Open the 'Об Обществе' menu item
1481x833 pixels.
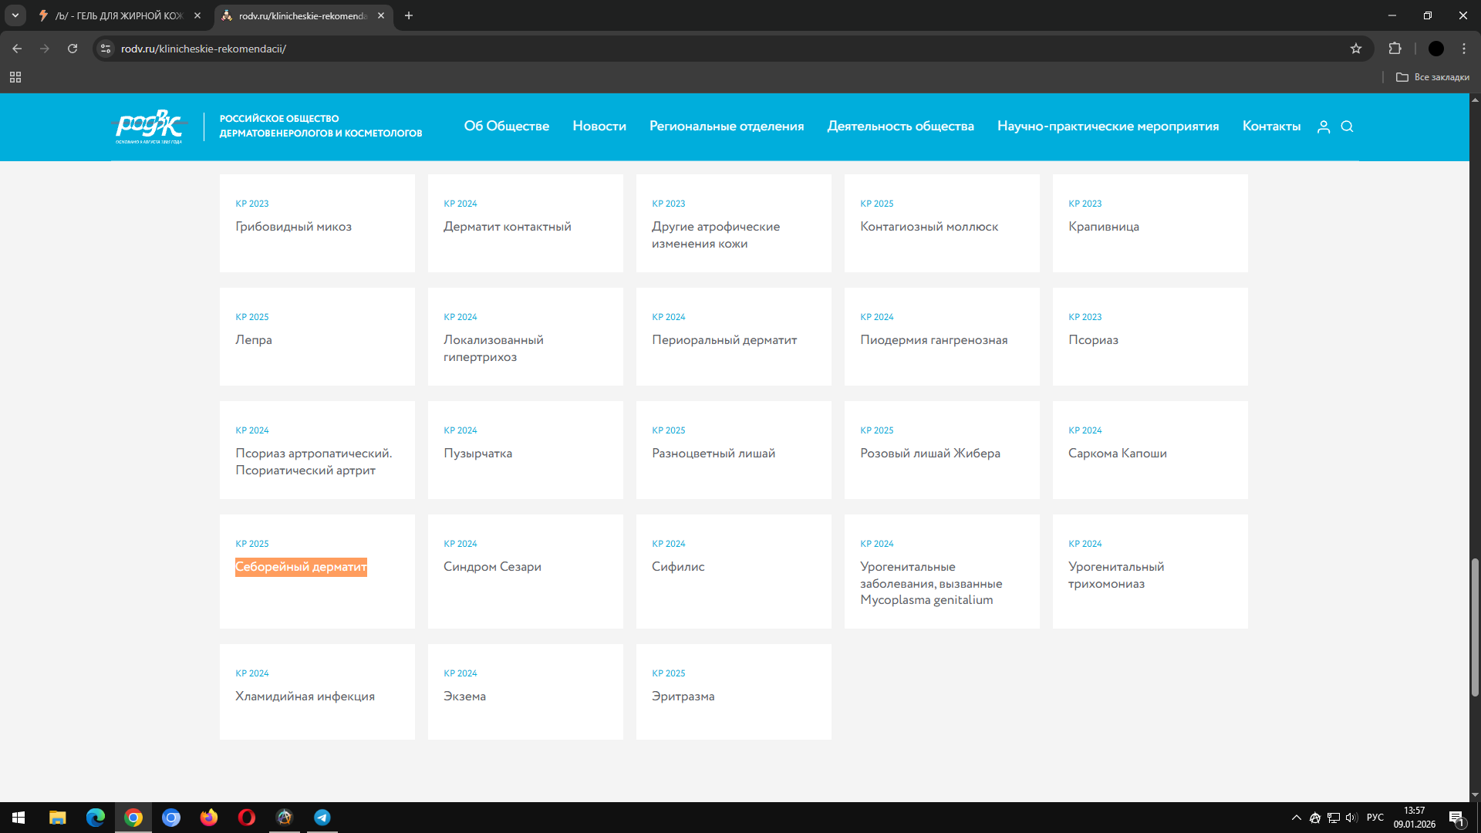(506, 126)
